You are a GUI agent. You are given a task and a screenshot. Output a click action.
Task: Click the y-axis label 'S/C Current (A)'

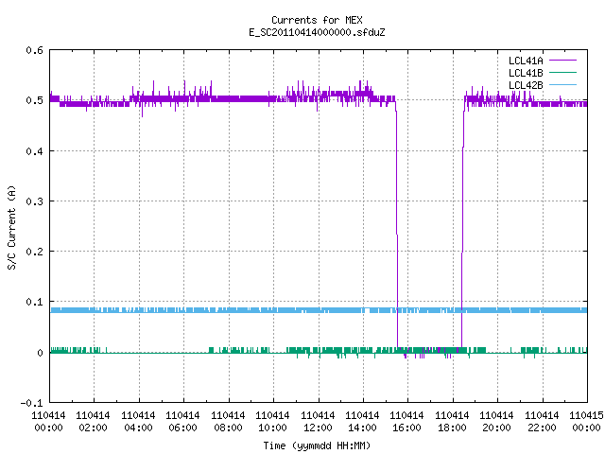pos(11,227)
